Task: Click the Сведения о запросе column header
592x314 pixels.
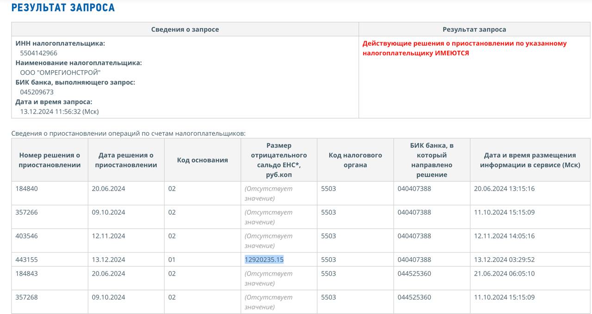Action: pyautogui.click(x=185, y=29)
